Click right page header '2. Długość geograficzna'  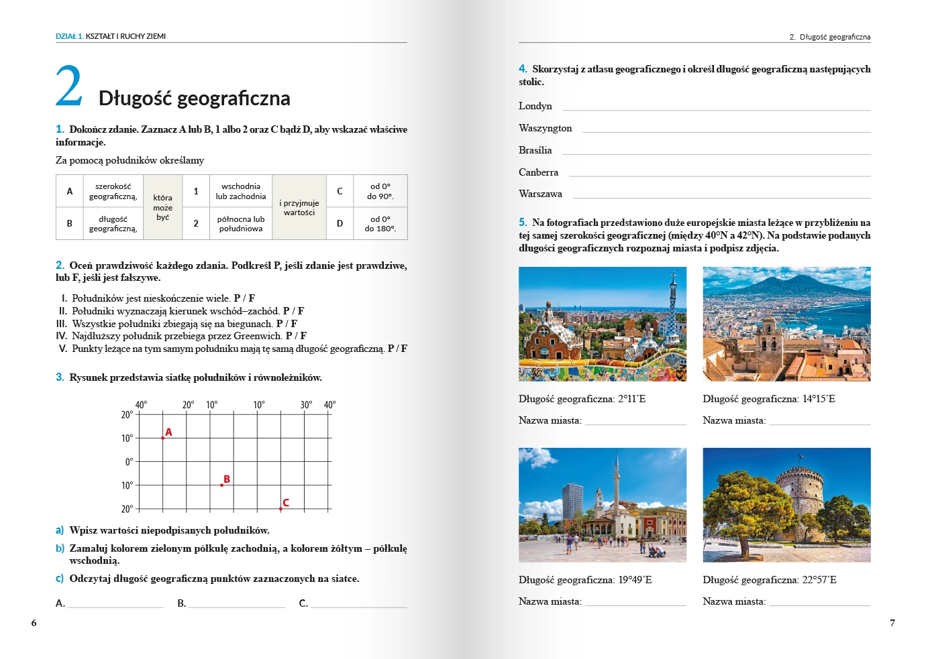coord(830,37)
